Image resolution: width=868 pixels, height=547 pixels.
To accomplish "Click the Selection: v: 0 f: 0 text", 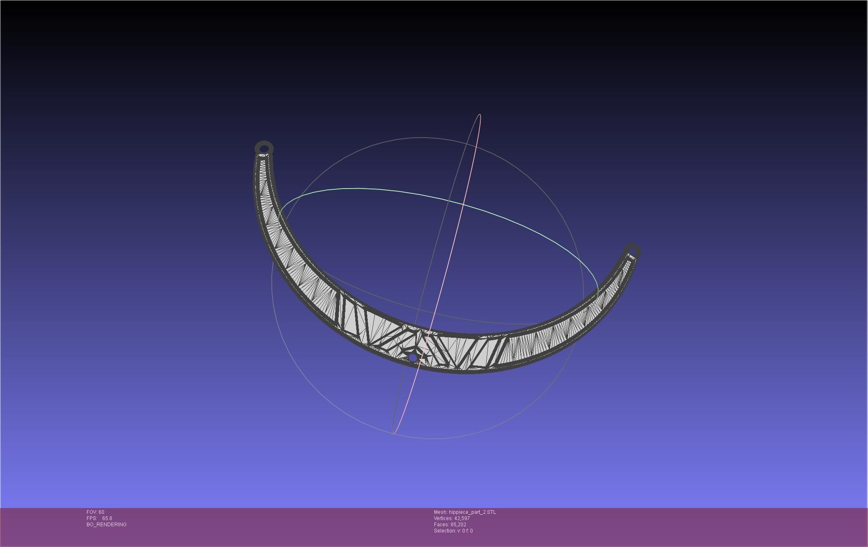I will (x=453, y=531).
